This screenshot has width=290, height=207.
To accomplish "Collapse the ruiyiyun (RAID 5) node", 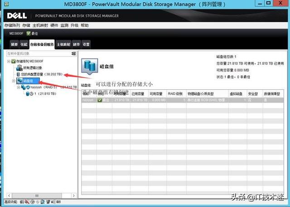I will click(x=19, y=87).
